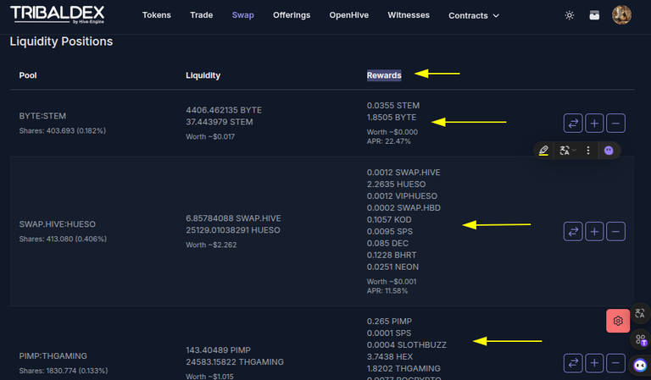Swap tokens in BYTE:STEM pool
Image resolution: width=651 pixels, height=380 pixels.
(573, 123)
